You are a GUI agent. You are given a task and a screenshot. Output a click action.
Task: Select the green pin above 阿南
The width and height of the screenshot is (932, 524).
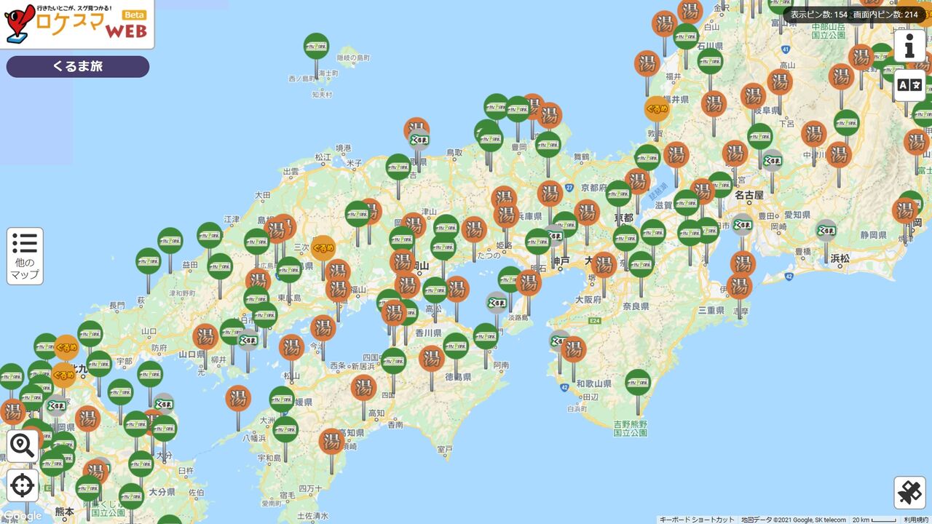(485, 336)
